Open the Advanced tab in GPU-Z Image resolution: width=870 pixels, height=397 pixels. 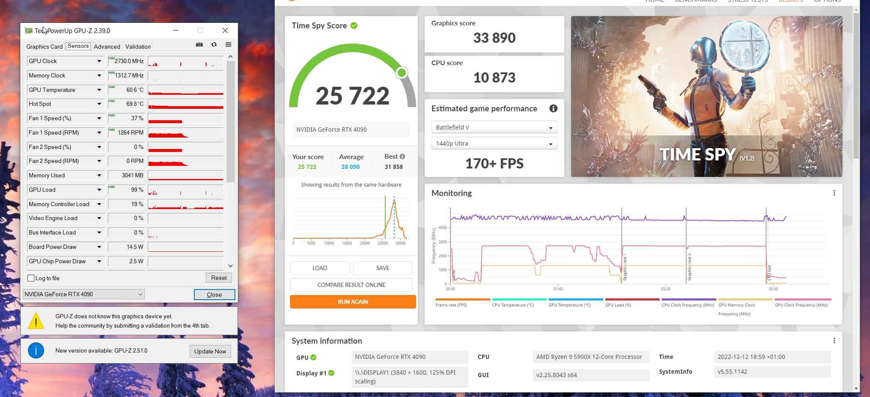[107, 47]
